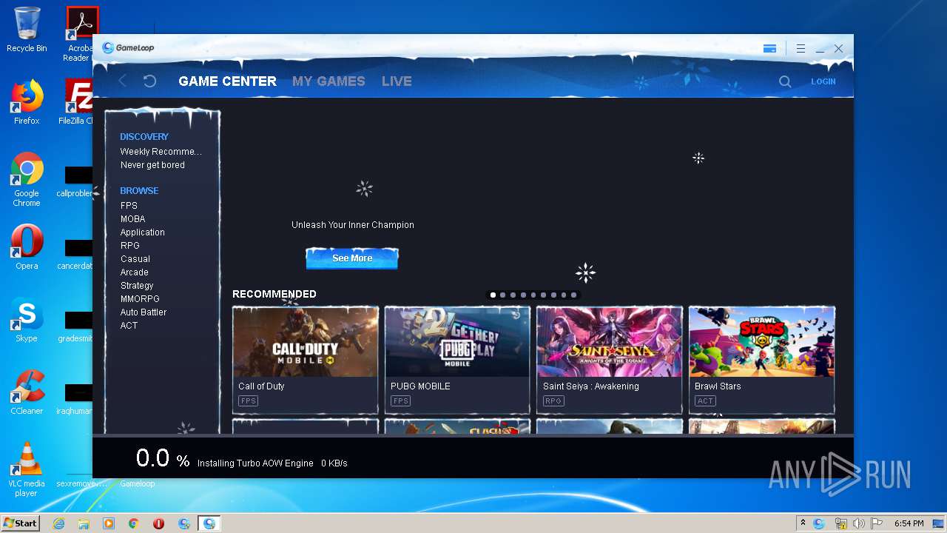Click the See More button
Viewport: 947px width, 533px height.
(352, 258)
